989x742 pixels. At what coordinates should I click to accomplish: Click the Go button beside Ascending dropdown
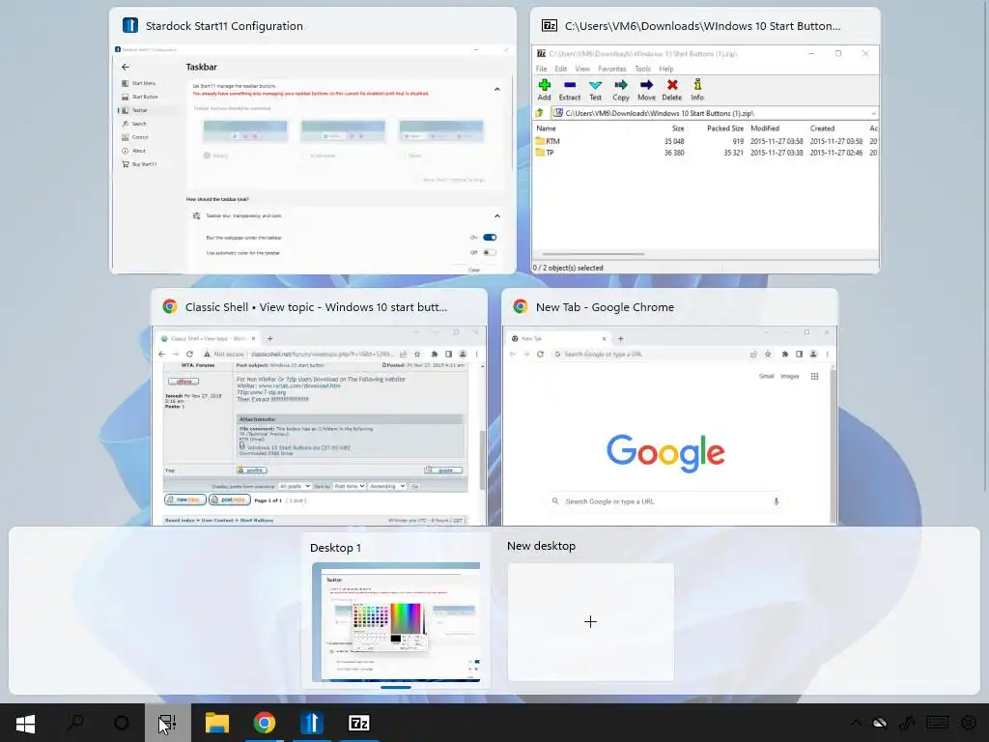pos(414,487)
